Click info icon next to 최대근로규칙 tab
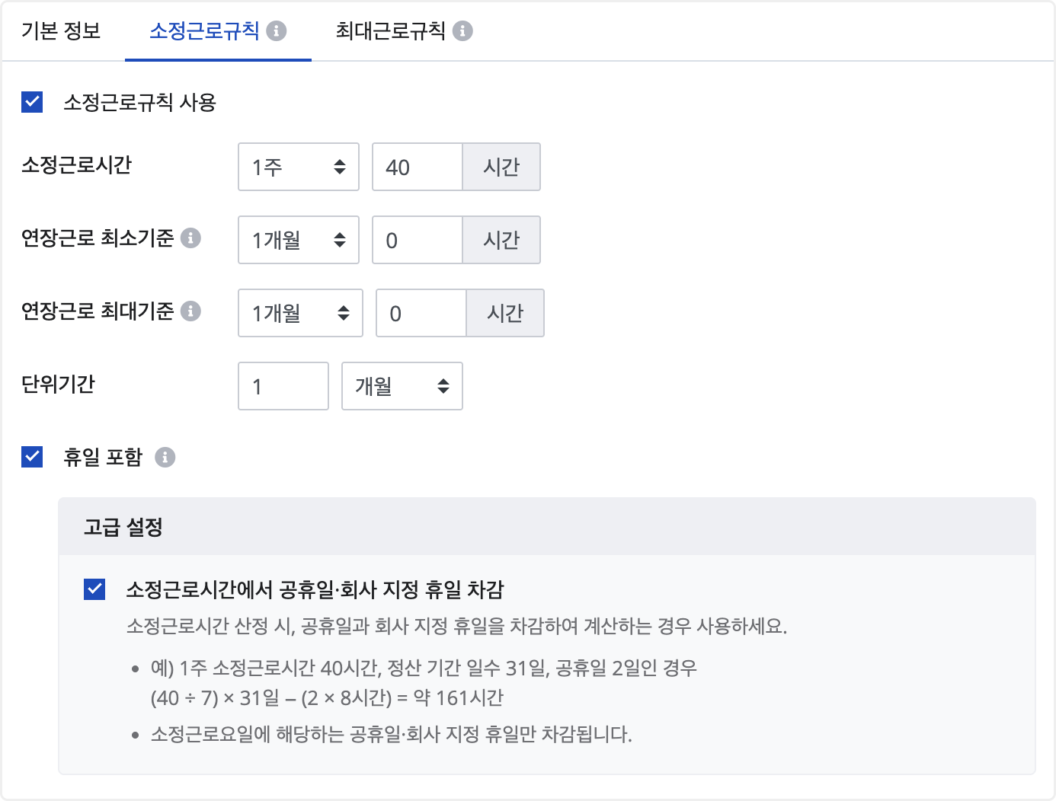Image resolution: width=1056 pixels, height=801 pixels. tap(462, 31)
